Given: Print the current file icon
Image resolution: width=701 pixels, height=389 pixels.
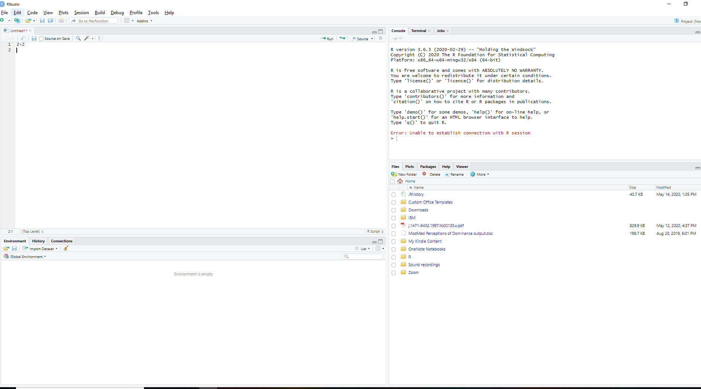Looking at the screenshot, I should click(x=61, y=20).
